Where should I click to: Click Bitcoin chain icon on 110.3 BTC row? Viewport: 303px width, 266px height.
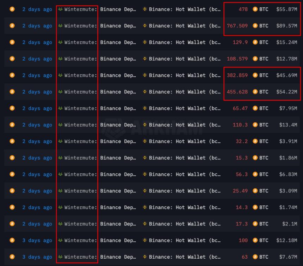[x=12, y=125]
